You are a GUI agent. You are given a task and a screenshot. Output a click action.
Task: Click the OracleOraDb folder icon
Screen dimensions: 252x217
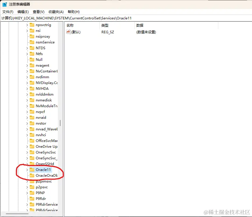(32, 175)
